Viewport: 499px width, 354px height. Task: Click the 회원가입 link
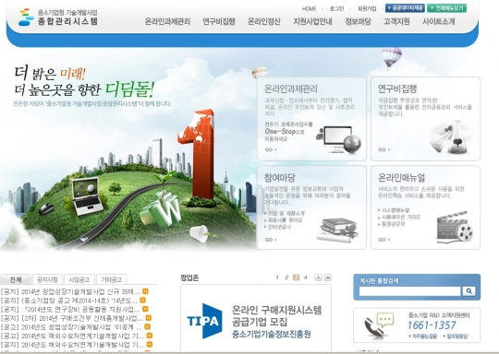367,8
